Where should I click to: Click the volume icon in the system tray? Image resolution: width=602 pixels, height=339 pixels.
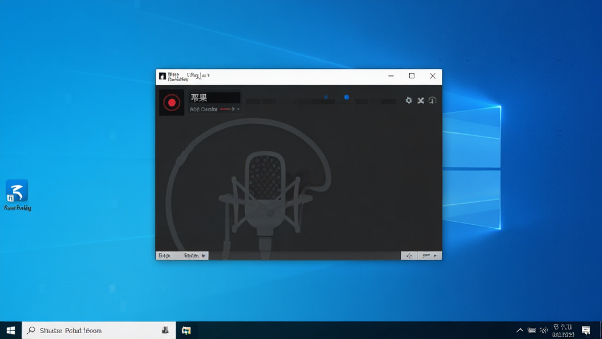[x=544, y=330]
